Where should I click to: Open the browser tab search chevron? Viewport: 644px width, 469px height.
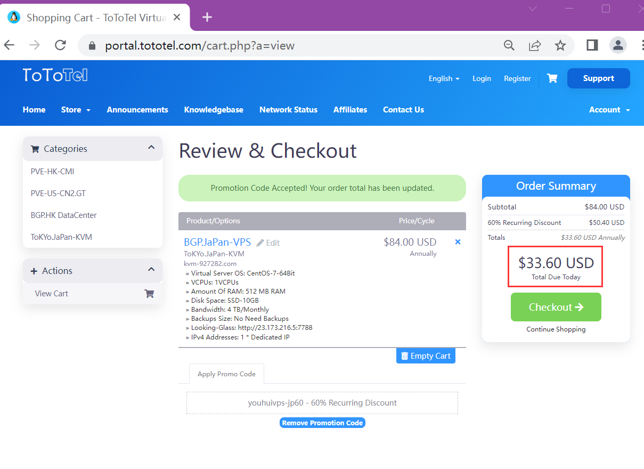(533, 9)
